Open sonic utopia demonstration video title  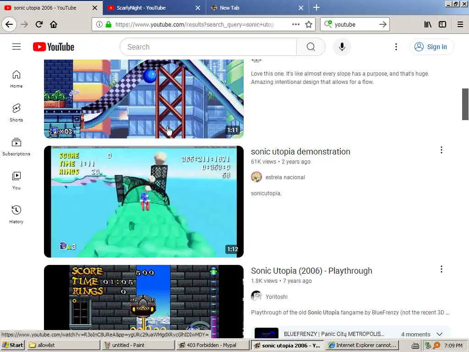click(300, 152)
